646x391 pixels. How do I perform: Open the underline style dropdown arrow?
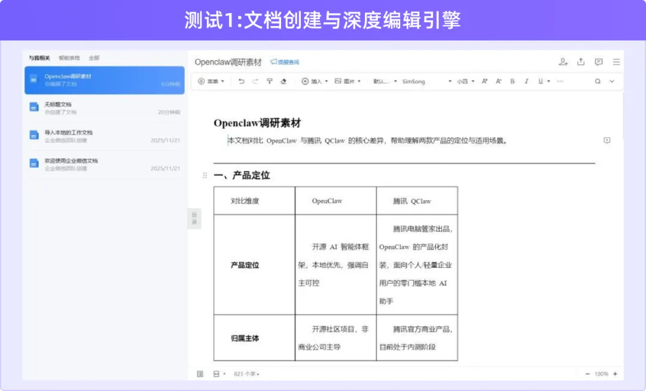click(x=549, y=81)
